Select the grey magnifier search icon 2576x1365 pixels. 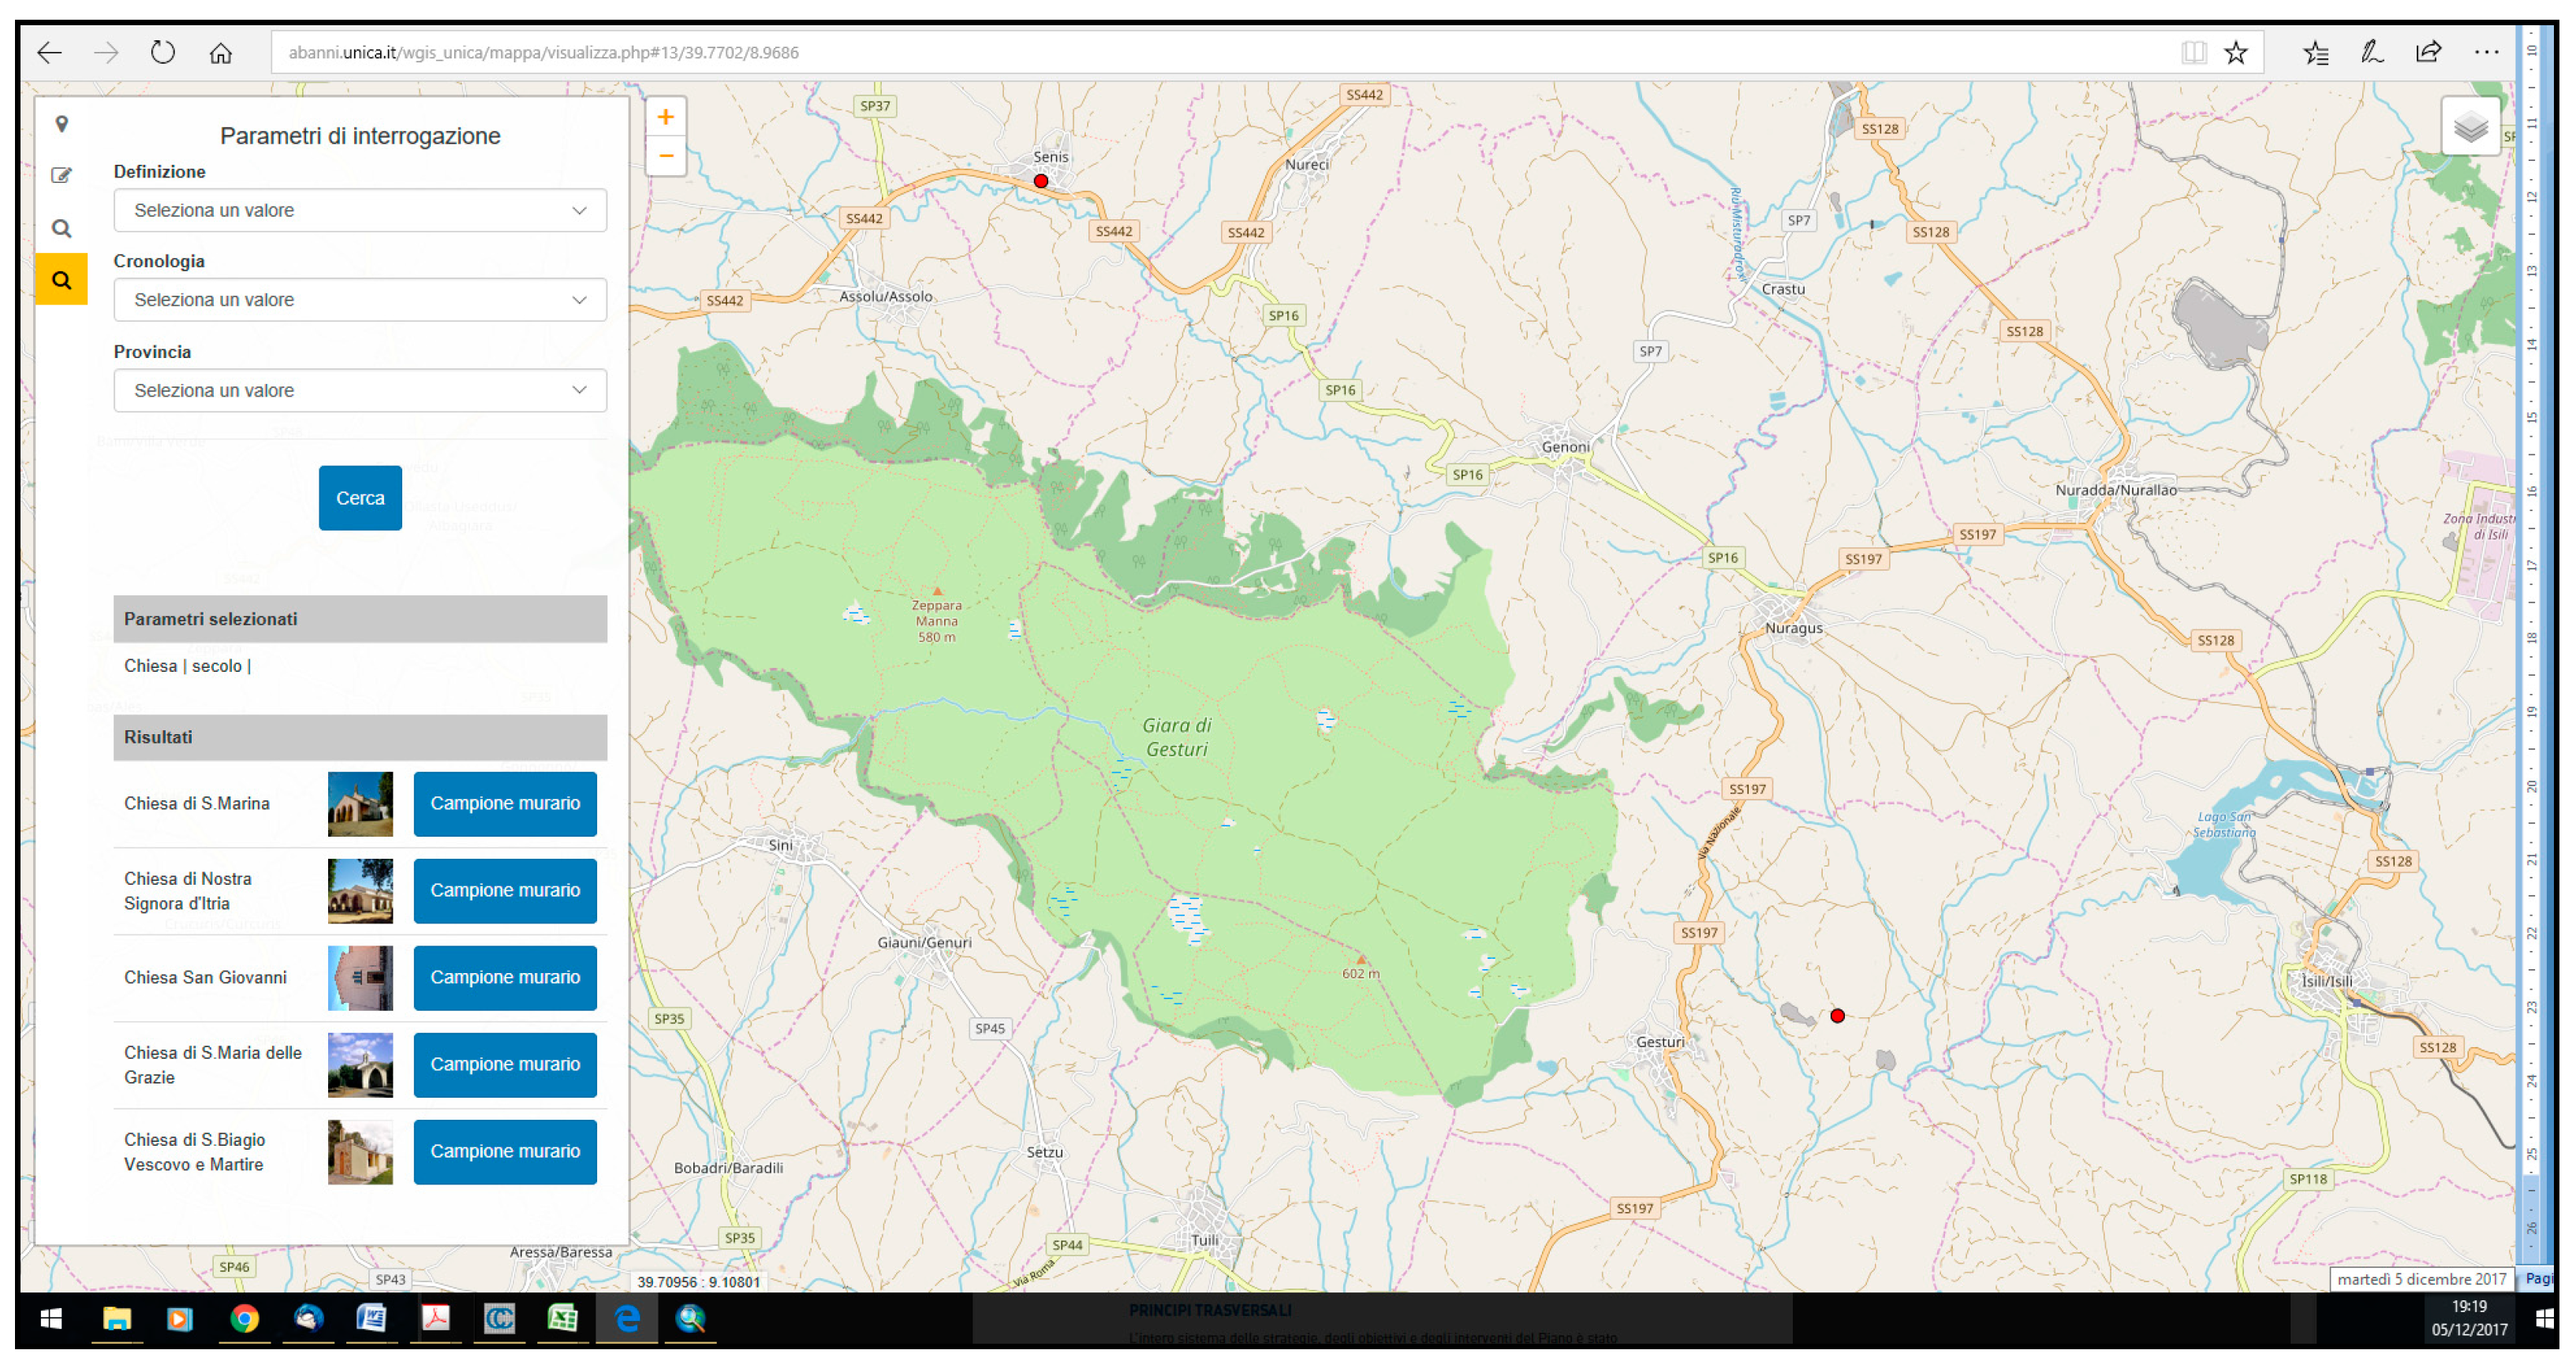(x=62, y=229)
